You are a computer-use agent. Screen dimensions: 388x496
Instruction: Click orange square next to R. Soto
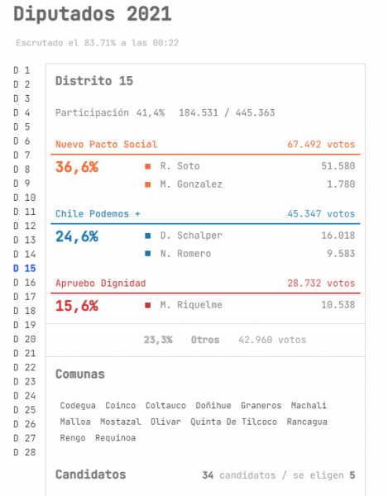pos(148,166)
